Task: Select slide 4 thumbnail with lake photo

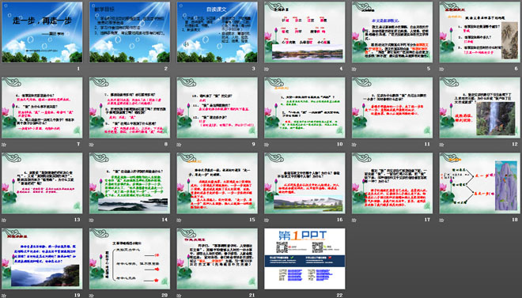Action: [305, 32]
